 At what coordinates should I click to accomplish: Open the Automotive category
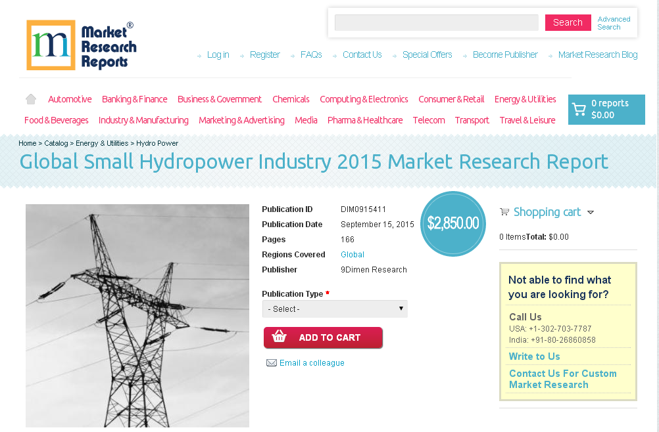coord(70,99)
